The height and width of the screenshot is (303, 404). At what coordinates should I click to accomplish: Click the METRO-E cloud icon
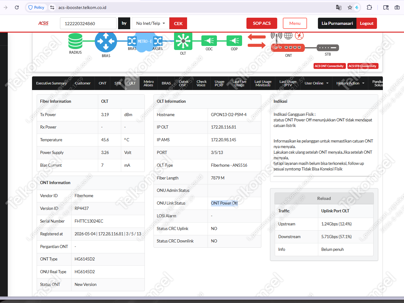(145, 41)
